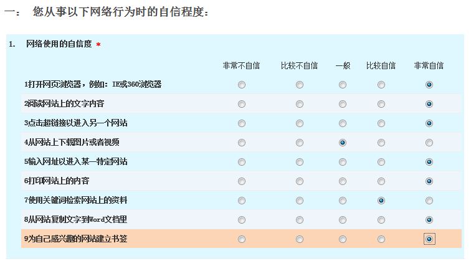Screen dimensions: 471x261
Task: Select 非常自信 for 从网站上下载图片或者视频
Action: (x=429, y=143)
